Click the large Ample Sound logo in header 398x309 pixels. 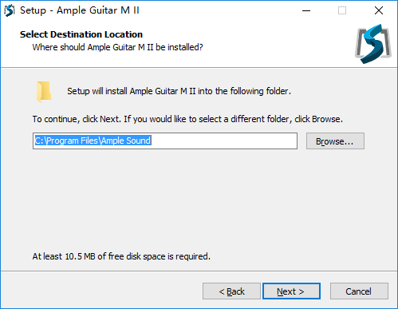(373, 44)
